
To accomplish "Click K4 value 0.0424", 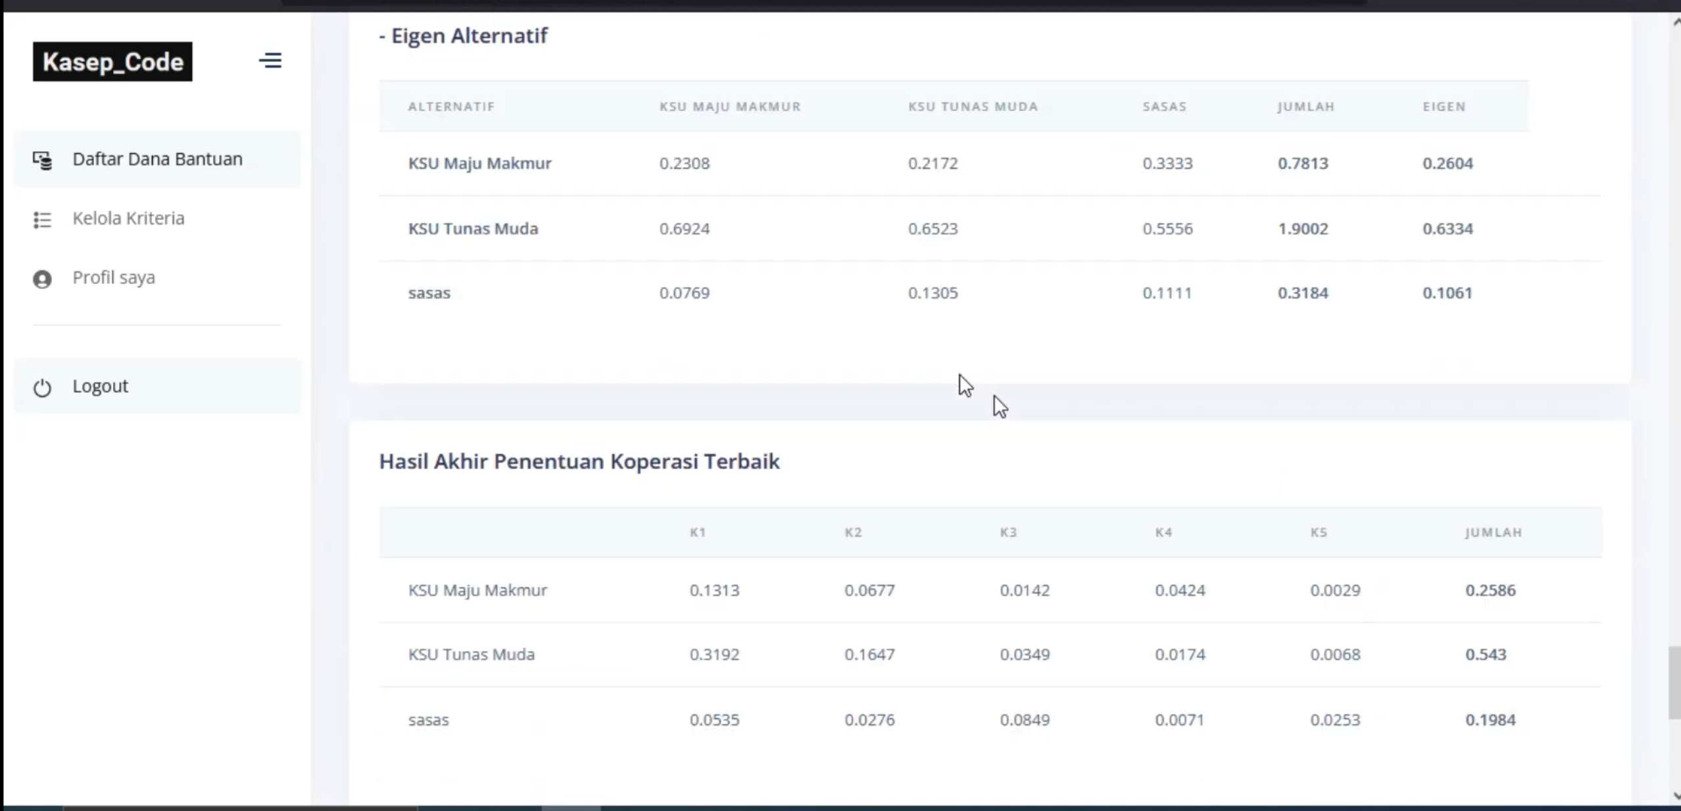I will click(x=1180, y=590).
